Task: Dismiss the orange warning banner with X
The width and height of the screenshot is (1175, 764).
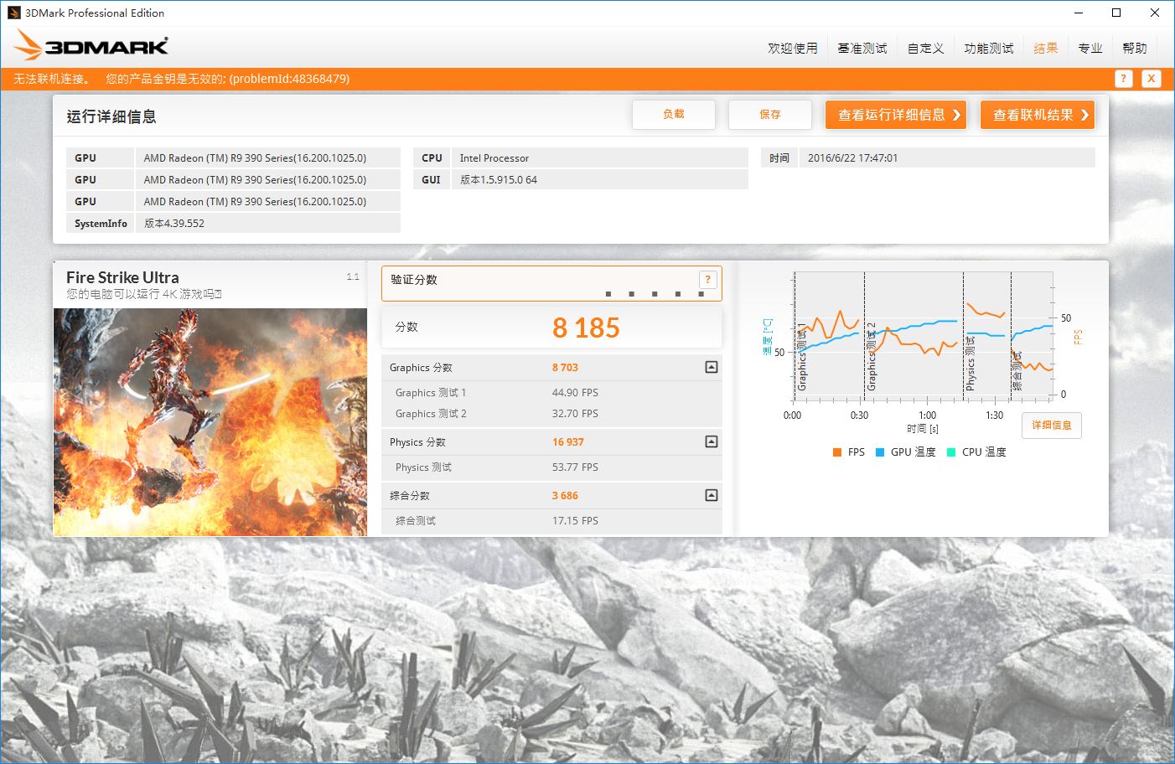Action: [x=1152, y=79]
